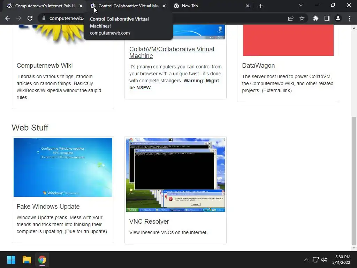This screenshot has width=357, height=268.
Task: Open the Computernewb Wiki heading
Action: [x=45, y=65]
